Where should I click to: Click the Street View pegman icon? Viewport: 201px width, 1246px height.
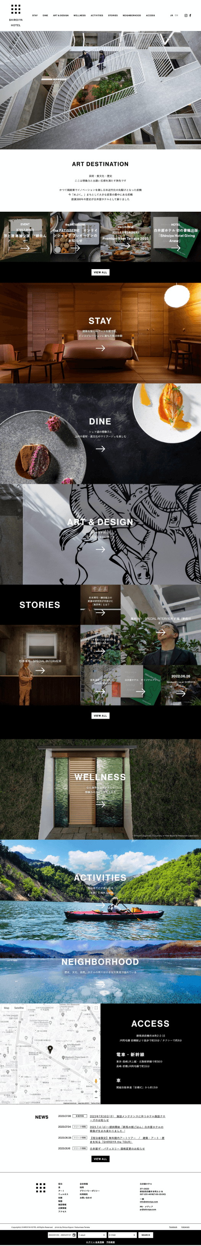(x=96, y=1081)
